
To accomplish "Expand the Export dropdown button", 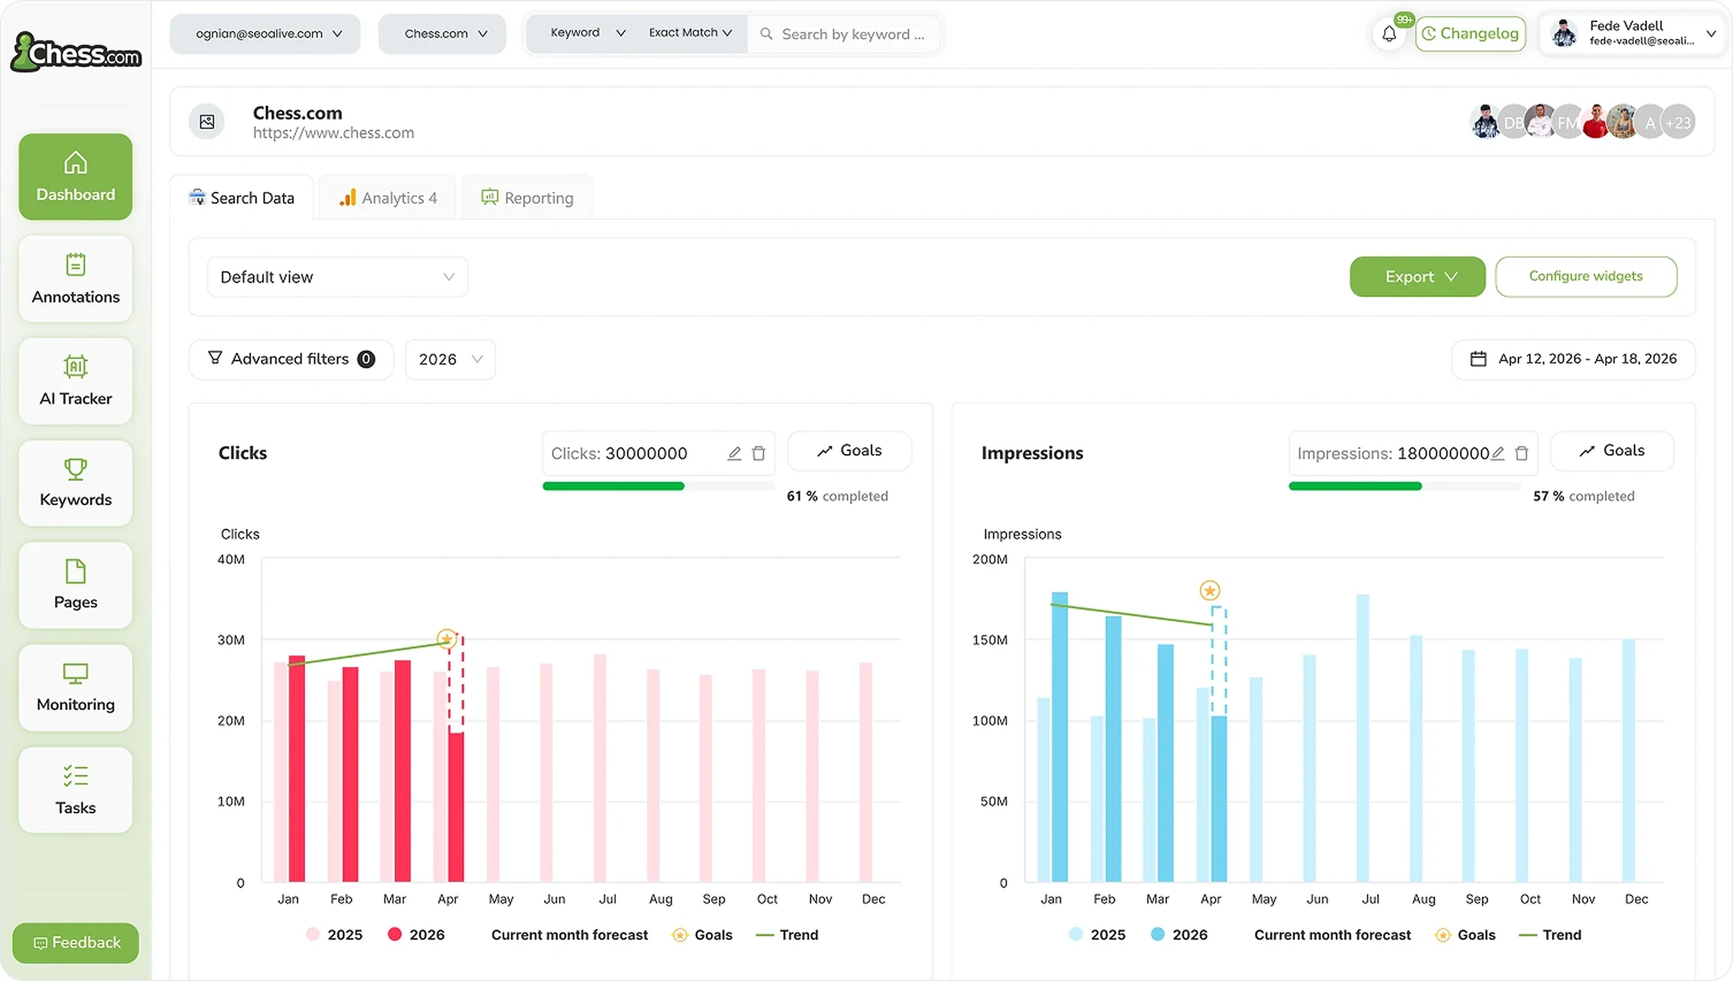I will 1417,277.
